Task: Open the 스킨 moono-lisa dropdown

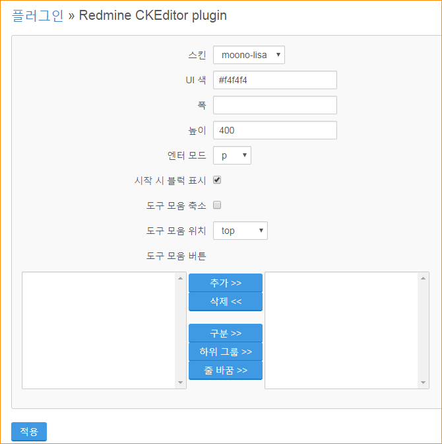Action: click(x=249, y=55)
